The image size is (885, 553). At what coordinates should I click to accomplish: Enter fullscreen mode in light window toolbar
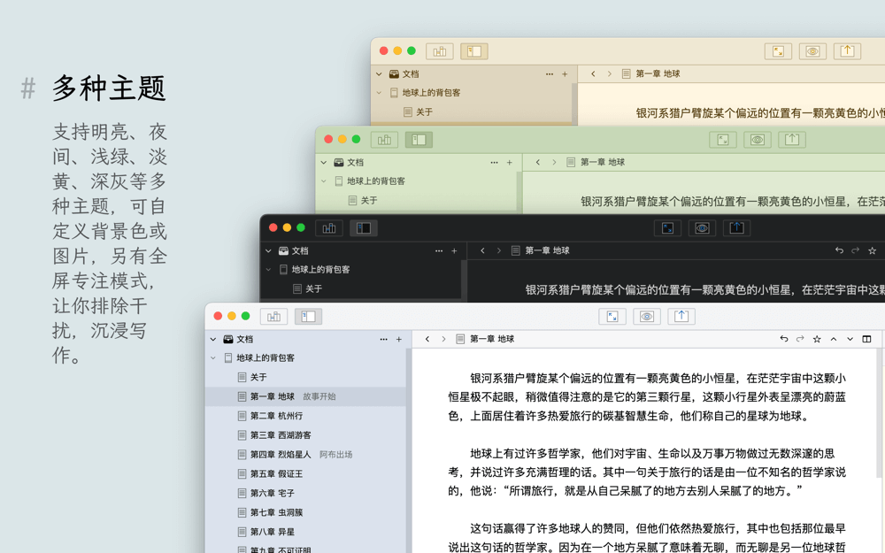click(612, 317)
